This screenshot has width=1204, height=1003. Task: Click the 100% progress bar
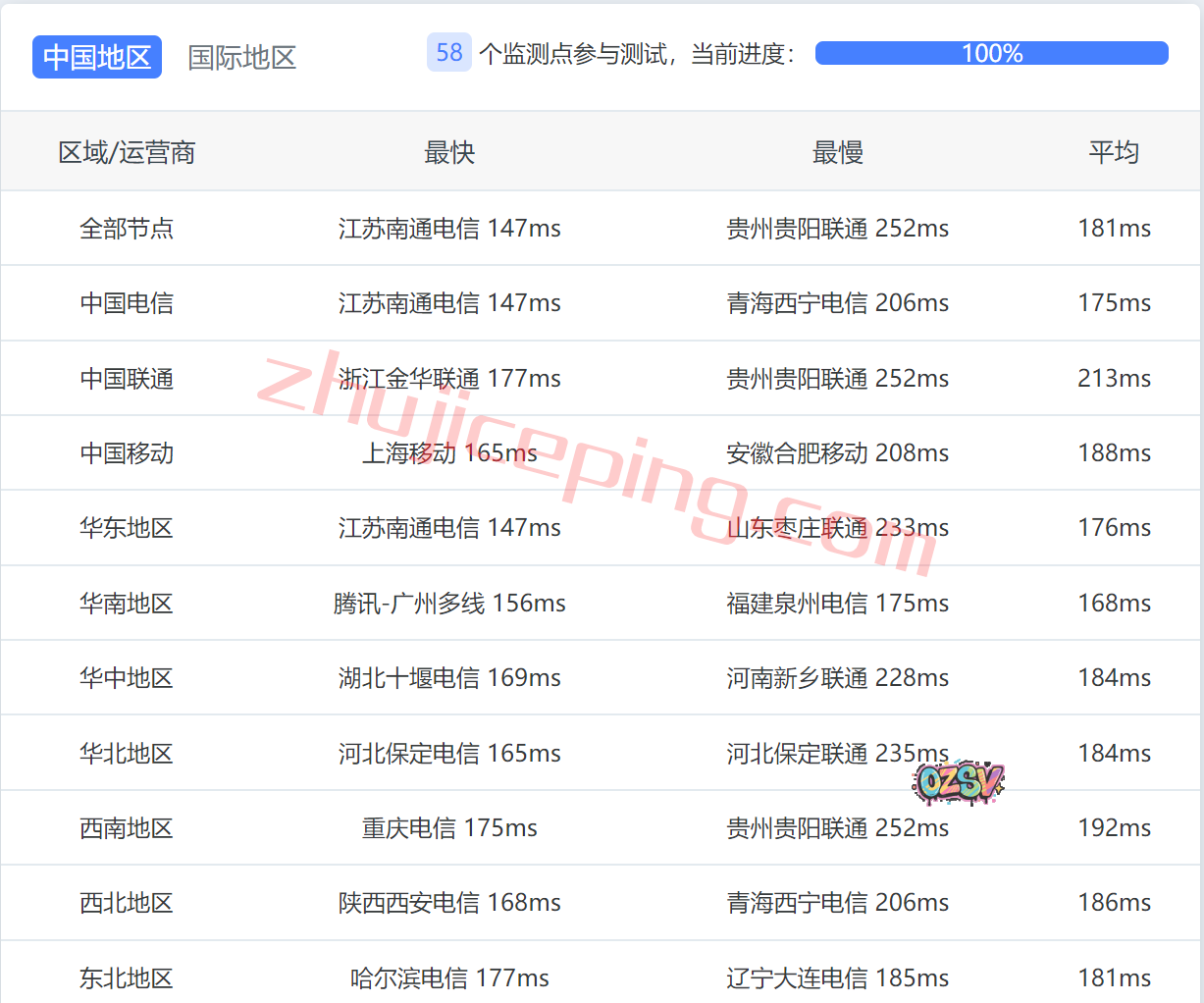click(x=991, y=53)
